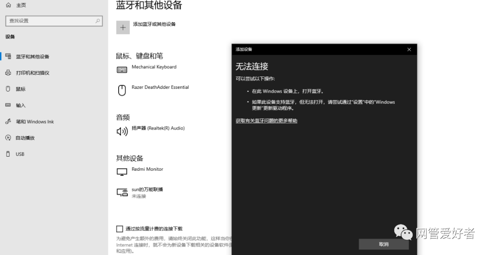The width and height of the screenshot is (491, 255).
Task: Click the media device icon for sun的万能联播
Action: pyautogui.click(x=122, y=192)
